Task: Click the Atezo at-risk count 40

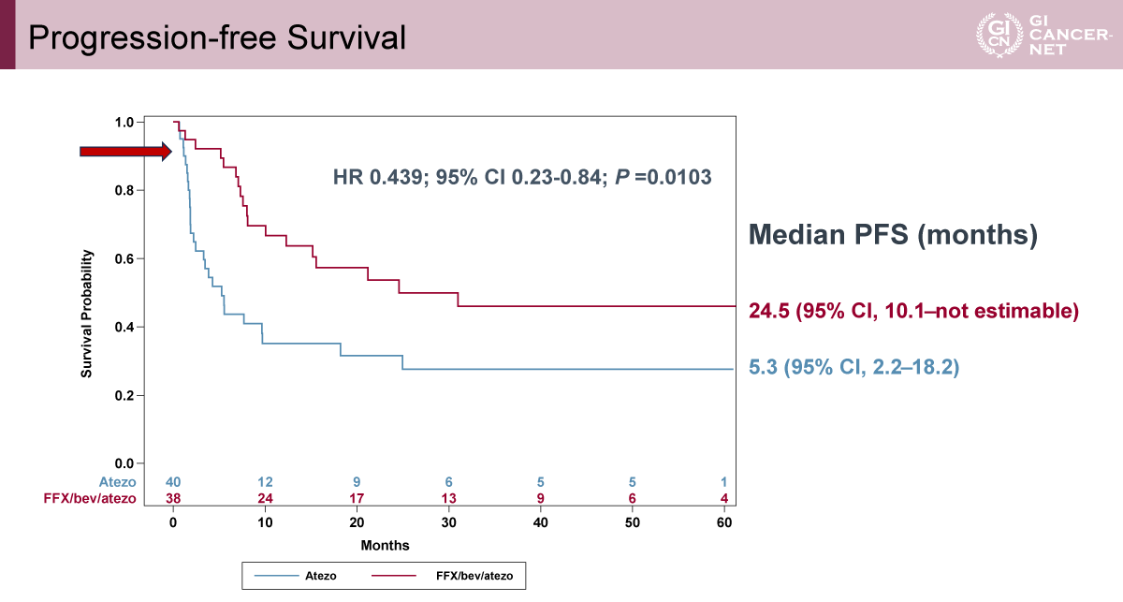Action: tap(173, 483)
